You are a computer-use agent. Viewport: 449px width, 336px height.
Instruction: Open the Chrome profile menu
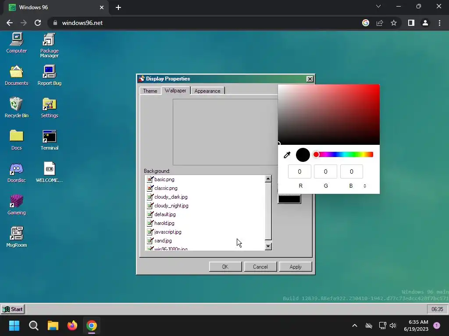click(x=425, y=23)
